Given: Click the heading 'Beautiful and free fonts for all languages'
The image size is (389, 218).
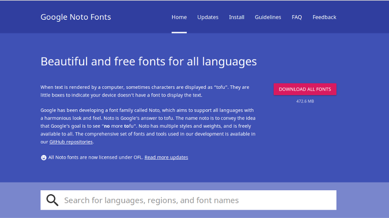Looking at the screenshot, I should point(149,61).
